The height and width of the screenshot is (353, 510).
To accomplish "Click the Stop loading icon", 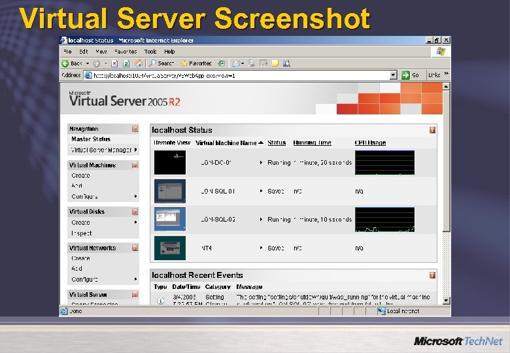I will point(114,63).
